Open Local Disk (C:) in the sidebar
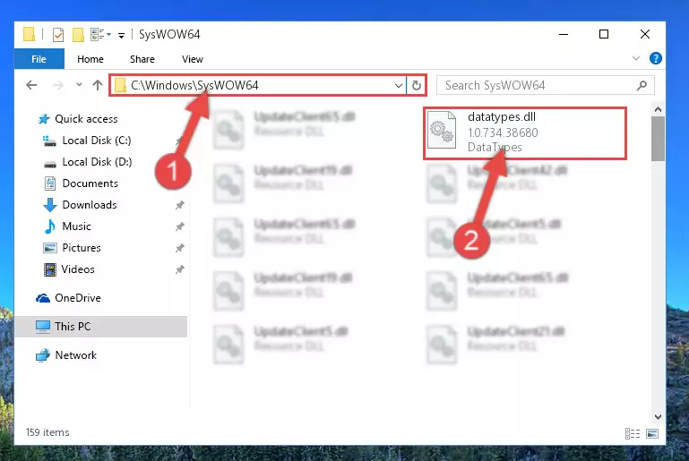Image resolution: width=689 pixels, height=461 pixels. (87, 141)
